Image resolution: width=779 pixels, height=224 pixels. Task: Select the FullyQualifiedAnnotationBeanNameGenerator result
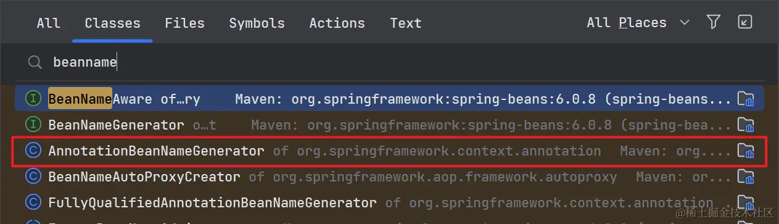389,202
